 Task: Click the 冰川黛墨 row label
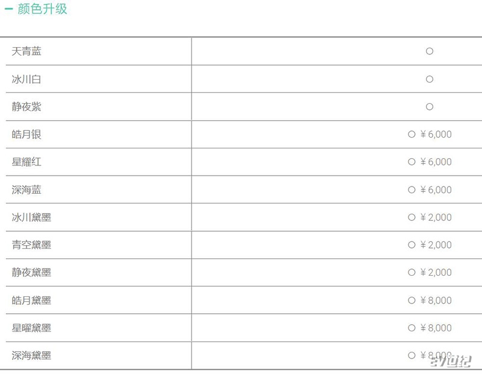(31, 217)
